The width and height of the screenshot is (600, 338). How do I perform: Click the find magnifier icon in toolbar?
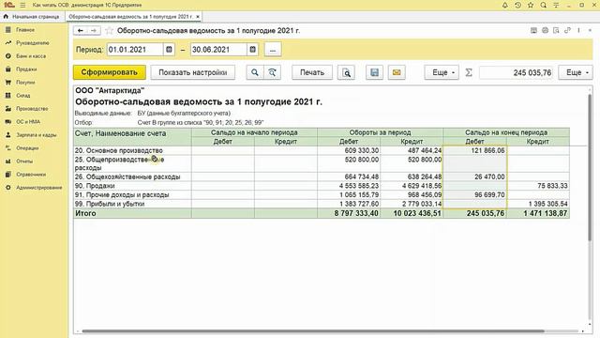click(x=255, y=72)
